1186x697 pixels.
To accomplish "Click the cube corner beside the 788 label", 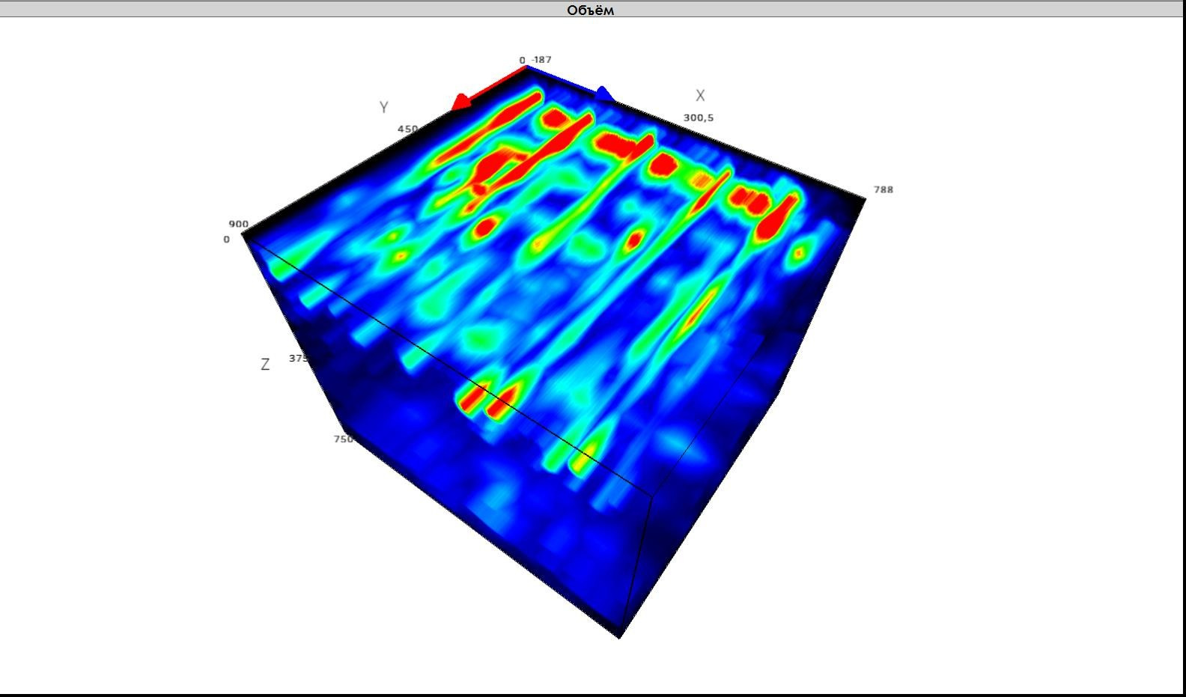I will coord(866,198).
